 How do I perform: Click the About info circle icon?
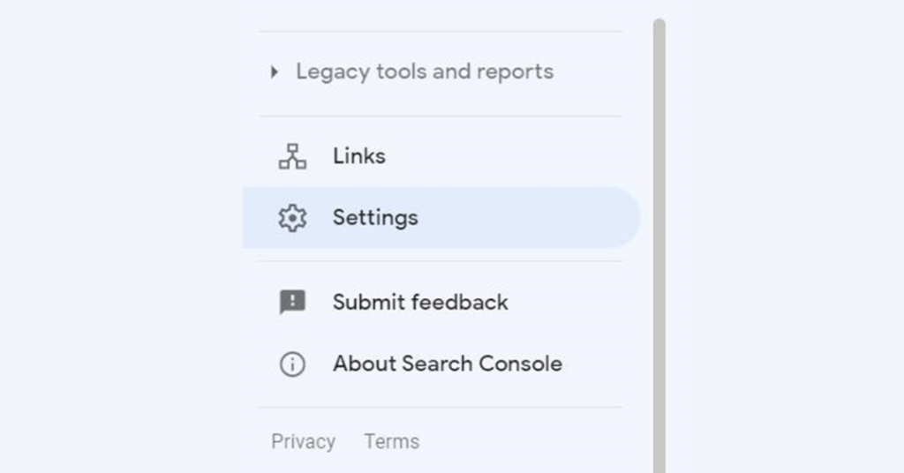pos(292,364)
